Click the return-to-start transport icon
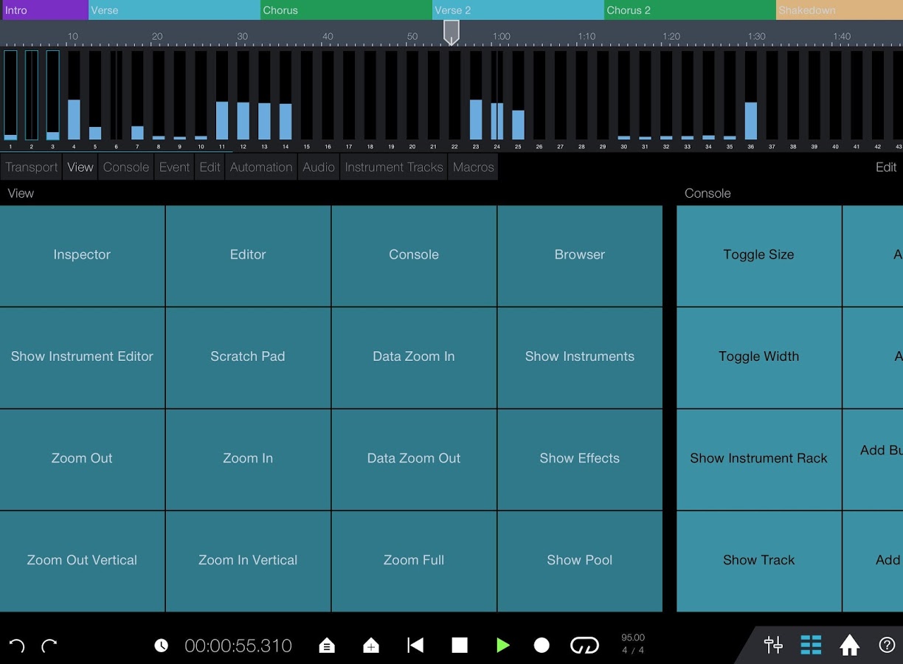 point(415,645)
